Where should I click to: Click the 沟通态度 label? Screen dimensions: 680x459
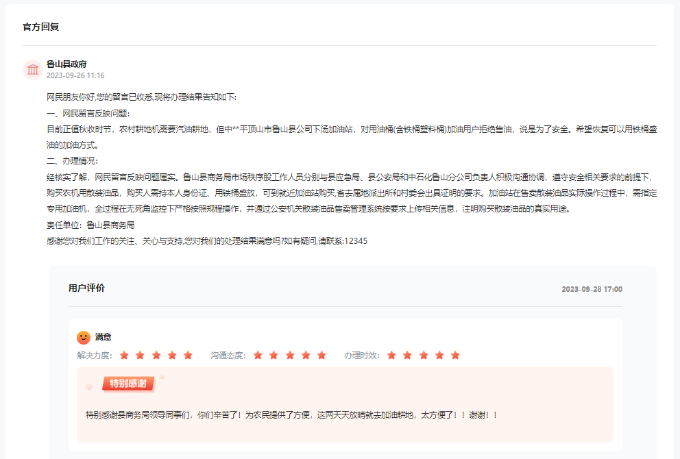[x=228, y=356]
